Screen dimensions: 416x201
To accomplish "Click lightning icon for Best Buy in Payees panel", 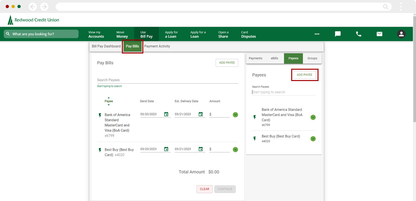I will tap(255, 139).
